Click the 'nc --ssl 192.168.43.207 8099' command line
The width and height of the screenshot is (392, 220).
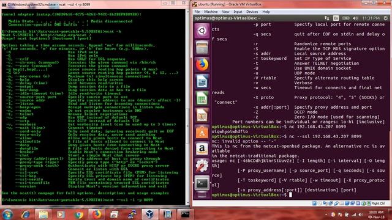click(x=325, y=136)
